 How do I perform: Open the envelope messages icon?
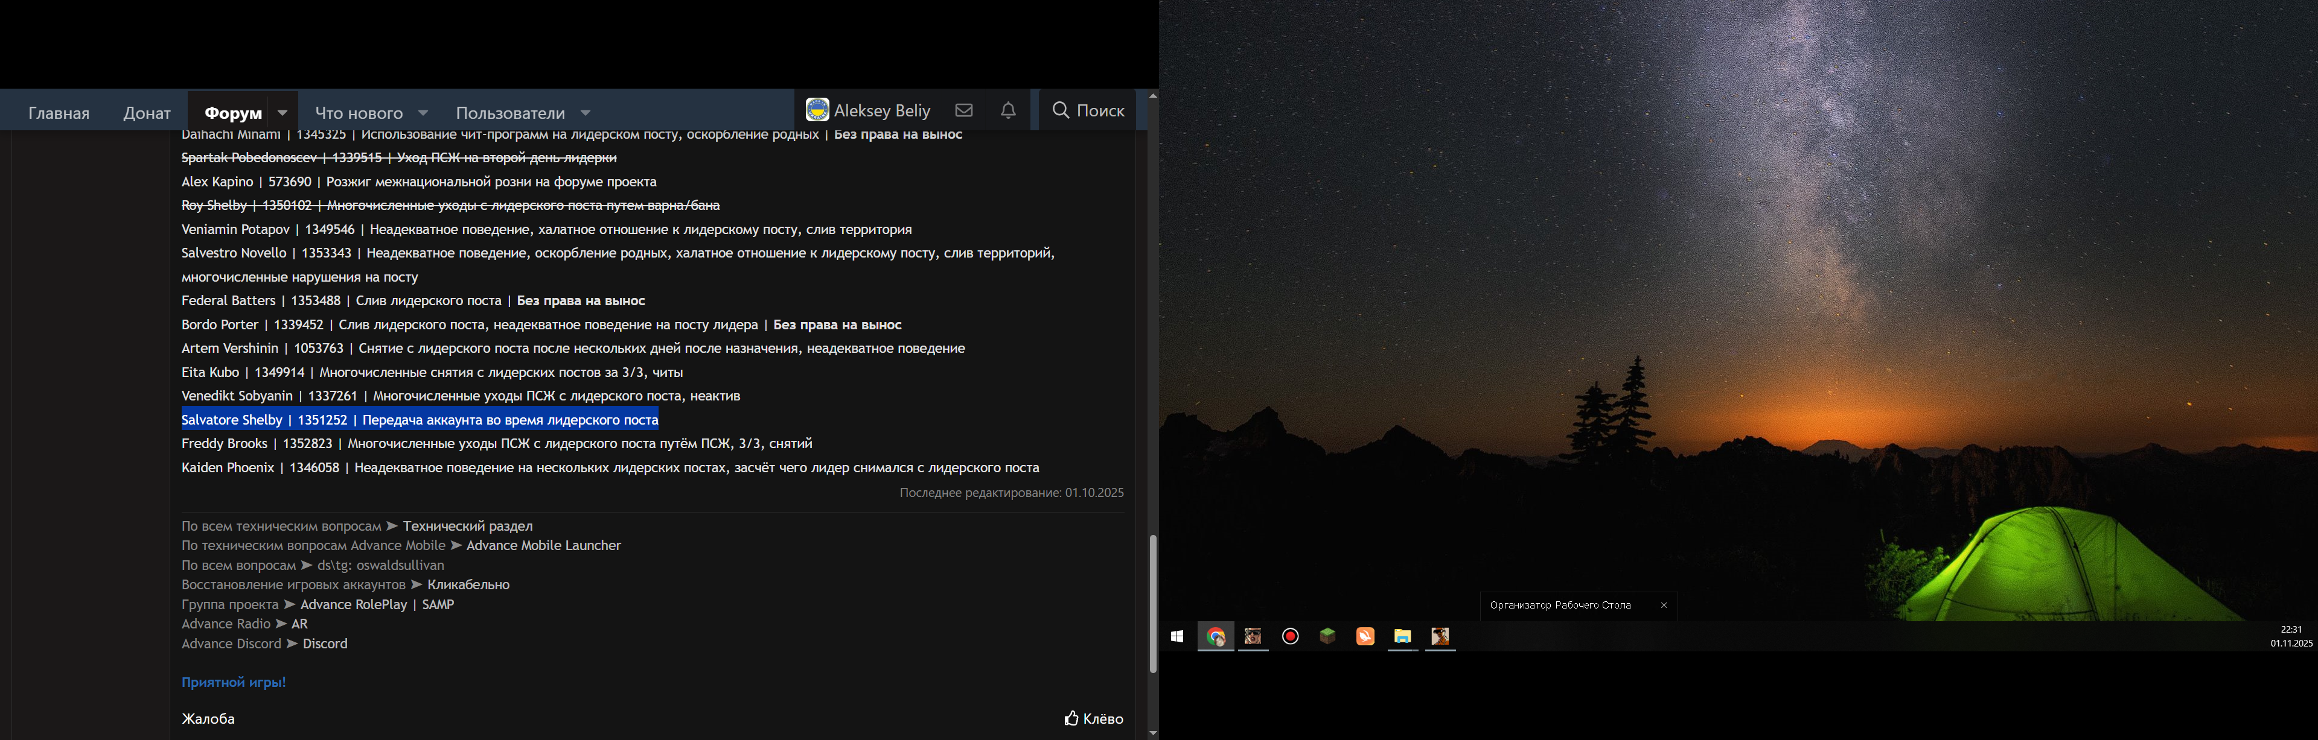tap(964, 110)
